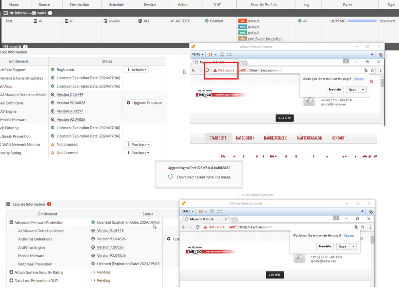Screen dimensions: 399x306
Task: Click profile icon in lower Chrome title bar
Action: [336, 218]
